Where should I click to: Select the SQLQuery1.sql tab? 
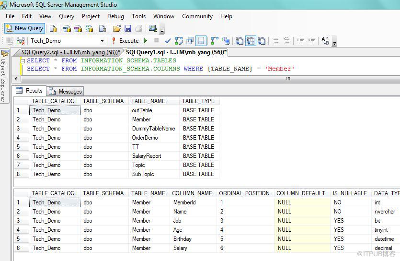coord(176,52)
